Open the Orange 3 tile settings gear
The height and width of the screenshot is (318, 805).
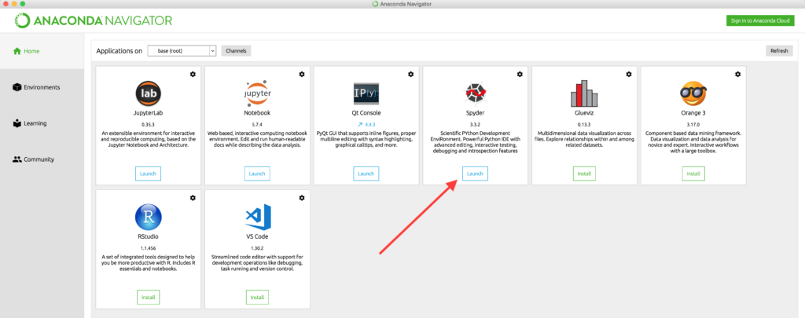coord(737,75)
